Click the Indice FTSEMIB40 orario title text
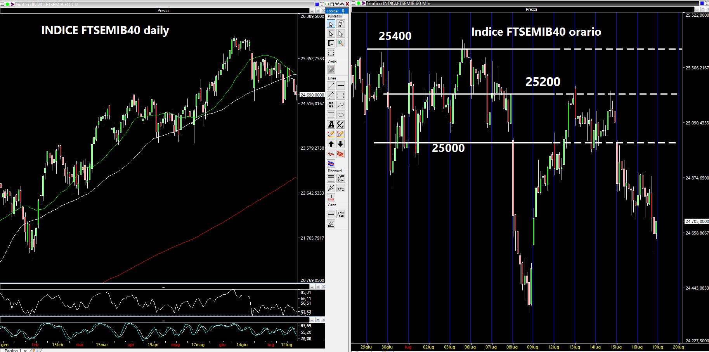709x352 pixels. click(536, 32)
